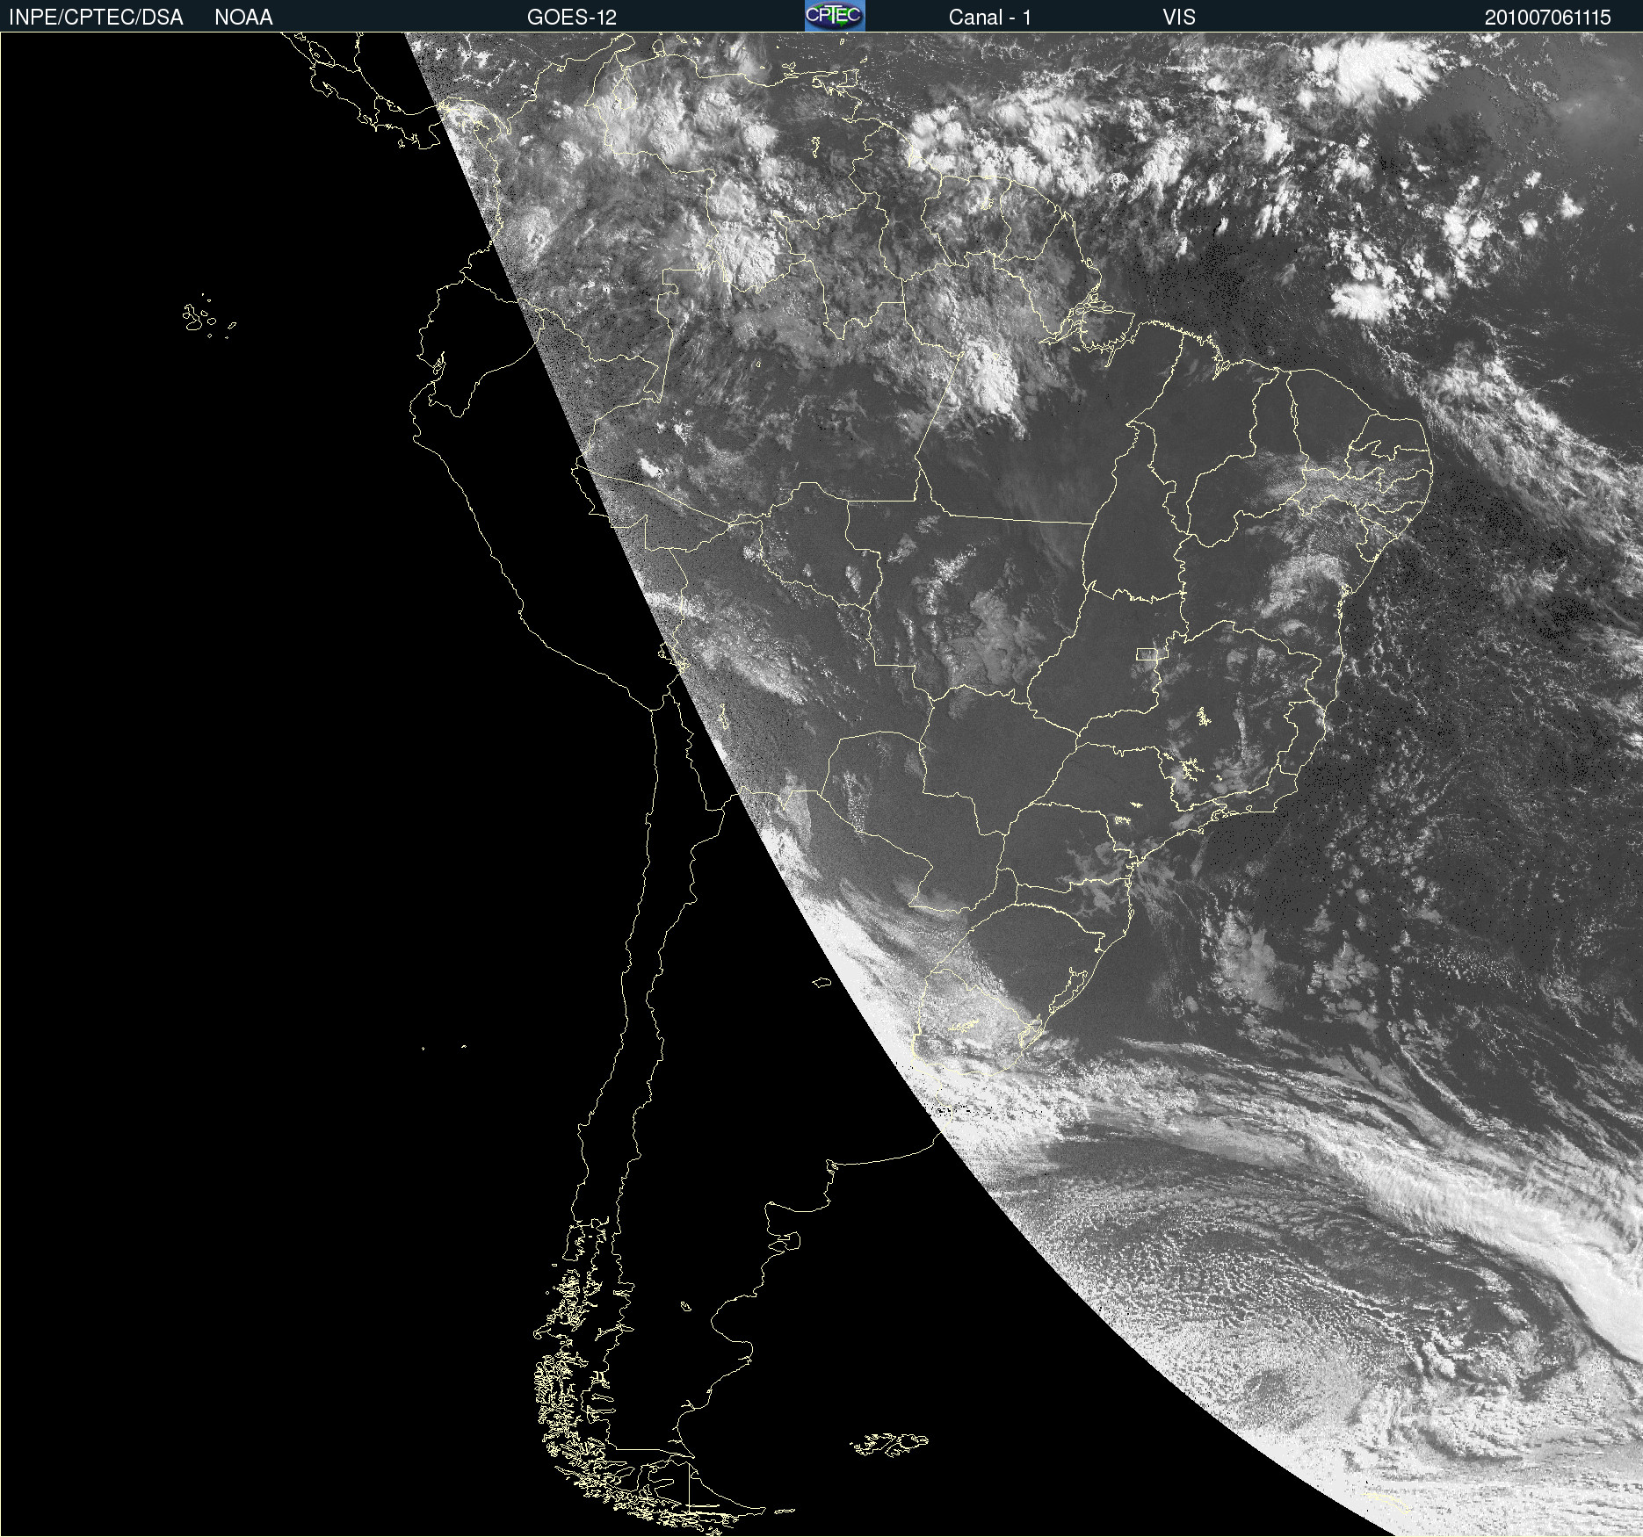Image resolution: width=1643 pixels, height=1537 pixels.
Task: Click the CPTEC logo in the header
Action: [835, 16]
